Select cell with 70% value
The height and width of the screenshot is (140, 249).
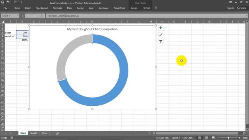click(22, 33)
